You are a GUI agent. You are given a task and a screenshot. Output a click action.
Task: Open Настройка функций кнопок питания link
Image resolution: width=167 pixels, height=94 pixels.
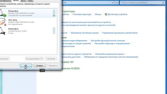coord(108,40)
